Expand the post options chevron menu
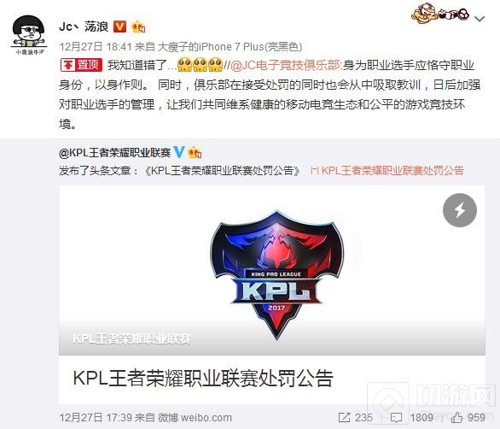The image size is (500, 429). click(480, 19)
